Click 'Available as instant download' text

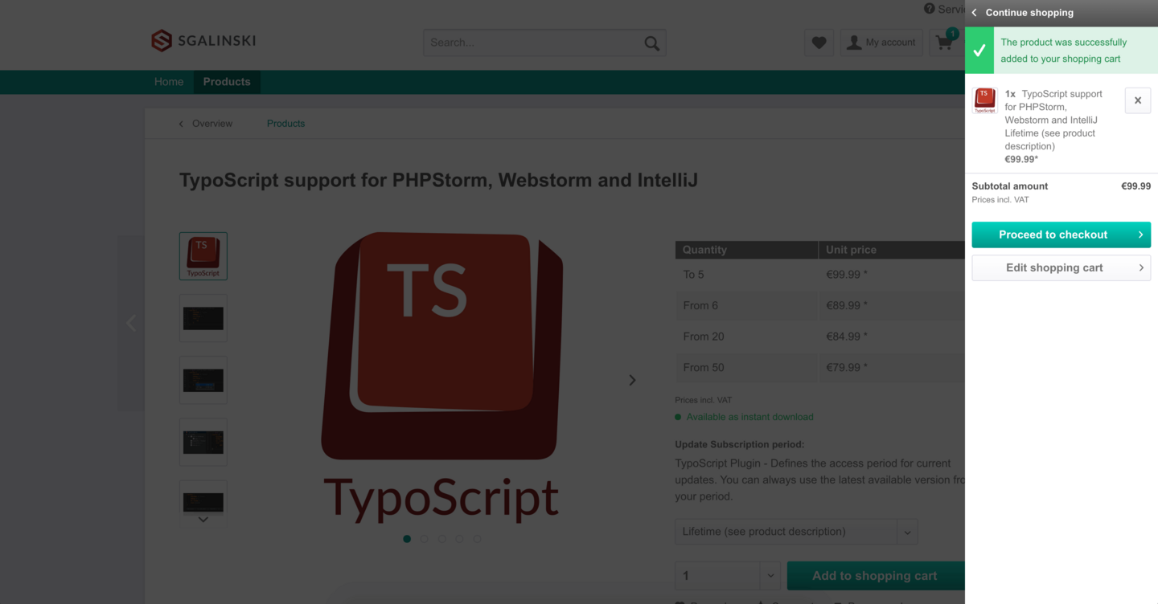click(749, 417)
